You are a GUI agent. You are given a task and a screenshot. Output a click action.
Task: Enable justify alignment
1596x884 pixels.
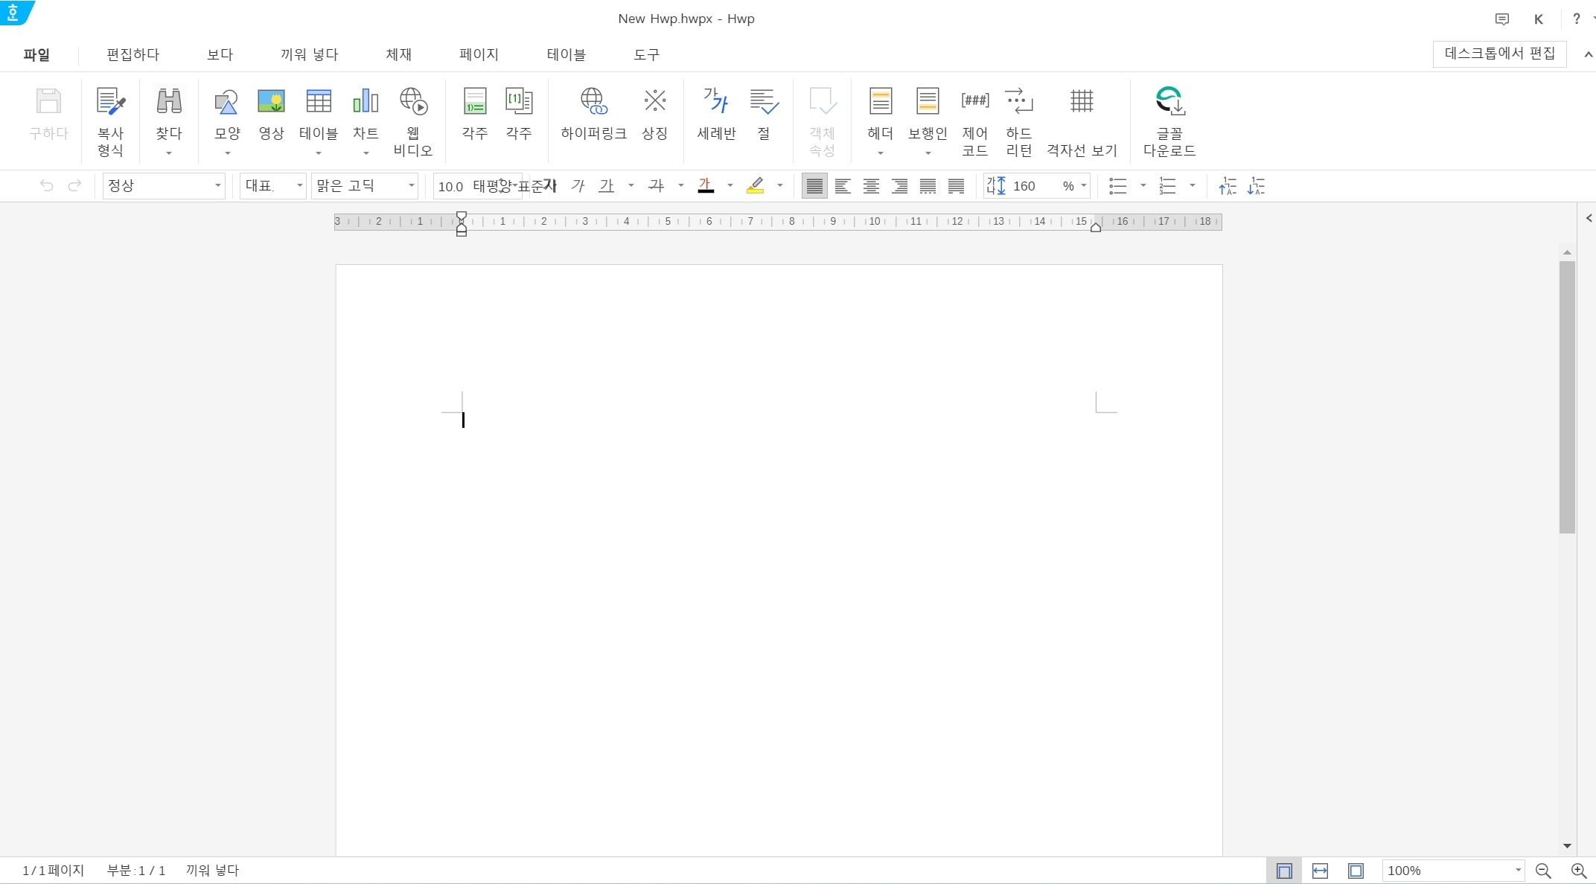[x=814, y=186]
